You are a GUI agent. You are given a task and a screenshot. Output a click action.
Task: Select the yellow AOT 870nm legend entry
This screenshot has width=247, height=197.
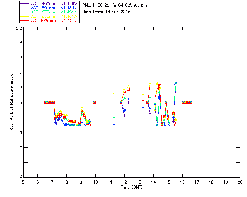[x=49, y=16]
